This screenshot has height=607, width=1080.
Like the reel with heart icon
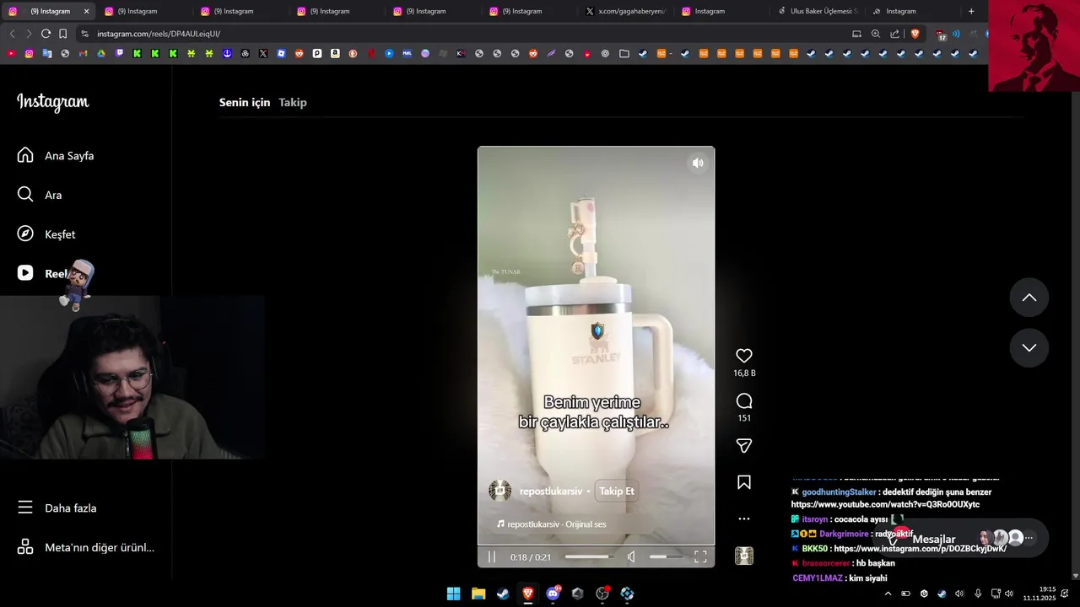click(744, 356)
